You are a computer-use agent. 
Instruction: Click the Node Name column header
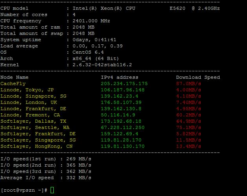point(15,77)
